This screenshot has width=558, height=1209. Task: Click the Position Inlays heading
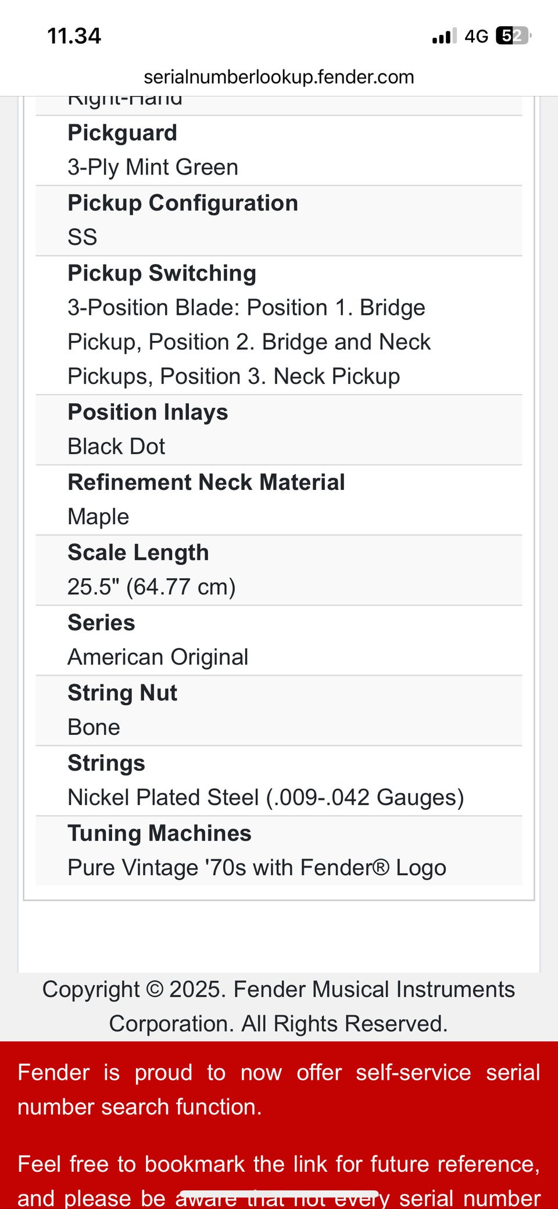148,413
